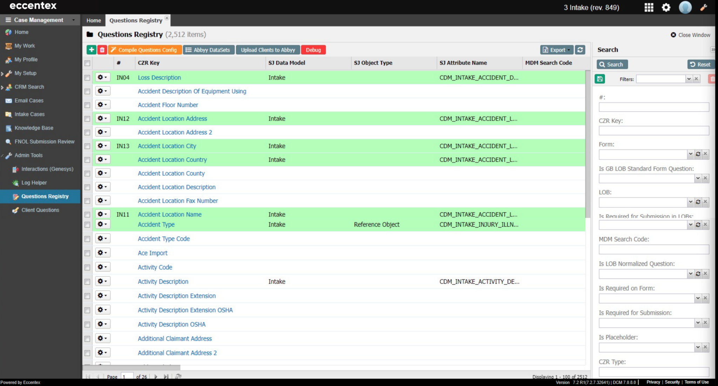Click the CZR Key search input field
This screenshot has height=386, width=718.
tap(653, 131)
